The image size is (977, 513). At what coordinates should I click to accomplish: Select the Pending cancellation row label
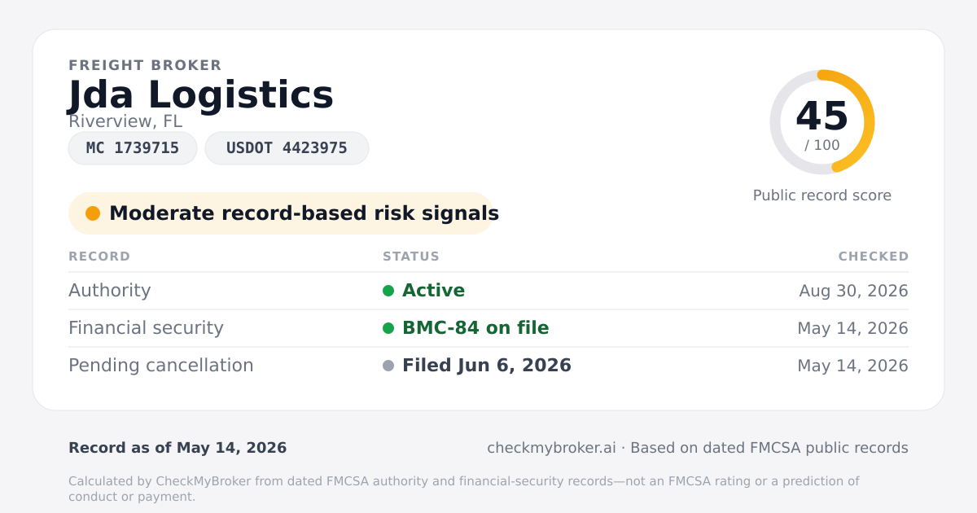click(161, 366)
